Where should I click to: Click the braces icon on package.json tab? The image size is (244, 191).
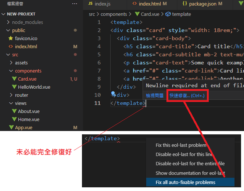[x=185, y=4]
